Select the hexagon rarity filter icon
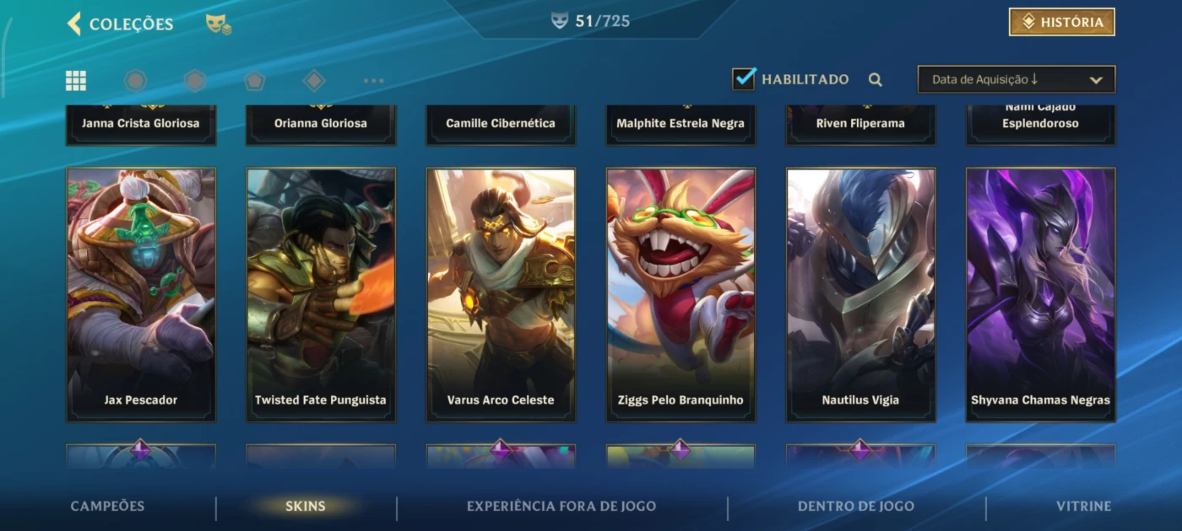Viewport: 1182px width, 531px height. pyautogui.click(x=195, y=81)
